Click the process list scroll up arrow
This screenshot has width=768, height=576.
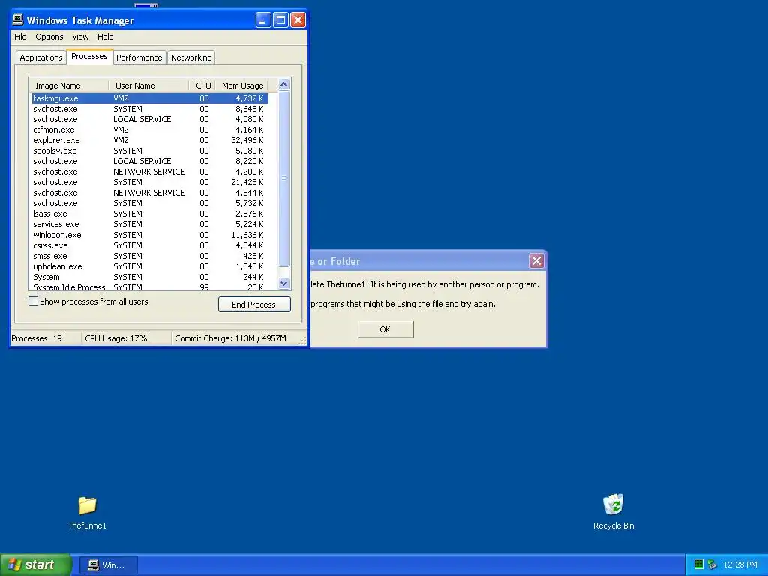(283, 84)
